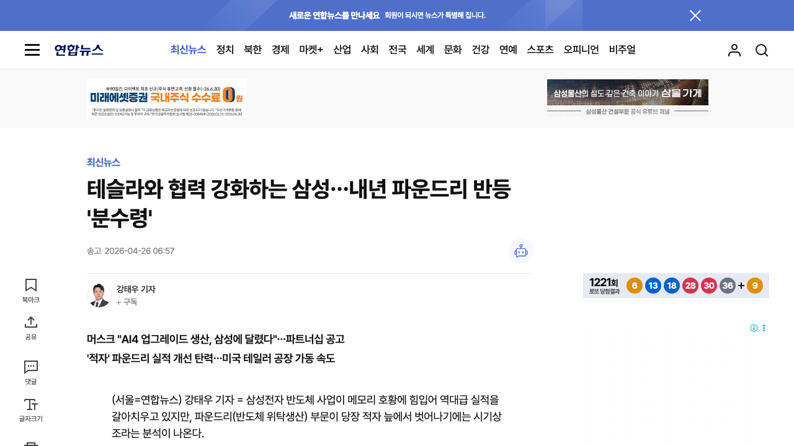
Task: Go to the 연합뉴스 home logo
Action: point(79,50)
